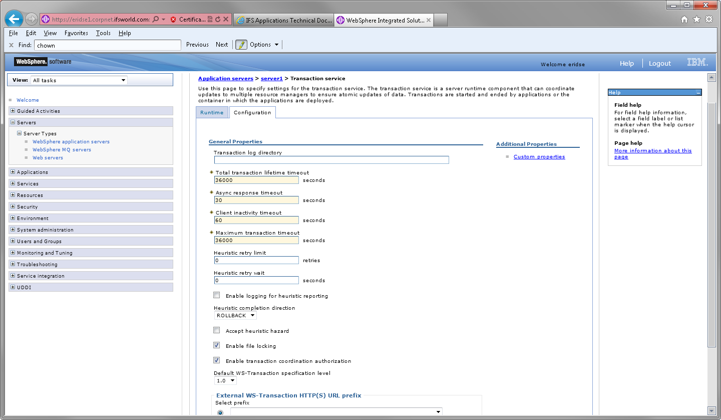This screenshot has width=721, height=420.
Task: Open the Custom properties link
Action: pos(539,156)
